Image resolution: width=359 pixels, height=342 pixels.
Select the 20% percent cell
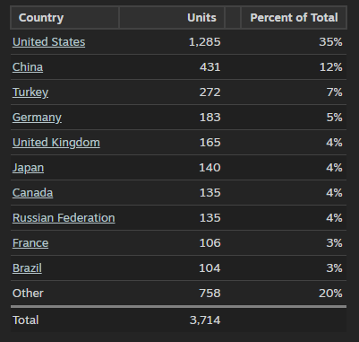click(x=330, y=294)
